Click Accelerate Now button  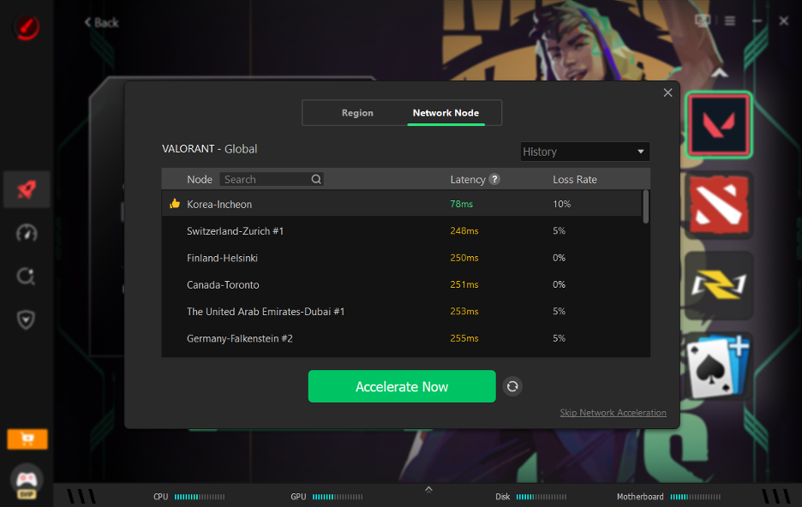pyautogui.click(x=402, y=386)
